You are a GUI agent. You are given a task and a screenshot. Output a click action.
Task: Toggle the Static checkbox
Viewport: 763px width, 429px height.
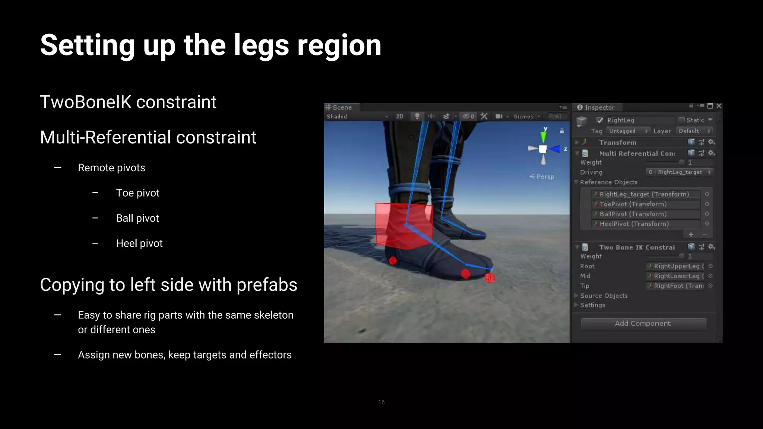682,120
